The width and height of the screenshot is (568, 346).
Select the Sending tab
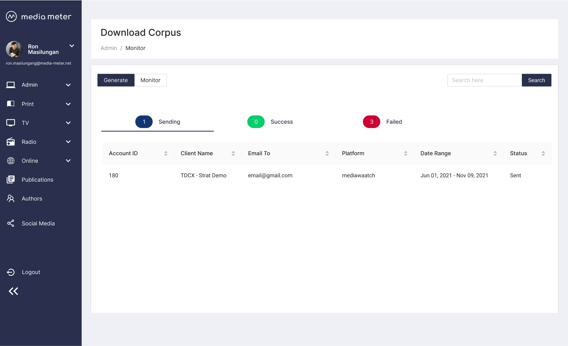coord(158,122)
